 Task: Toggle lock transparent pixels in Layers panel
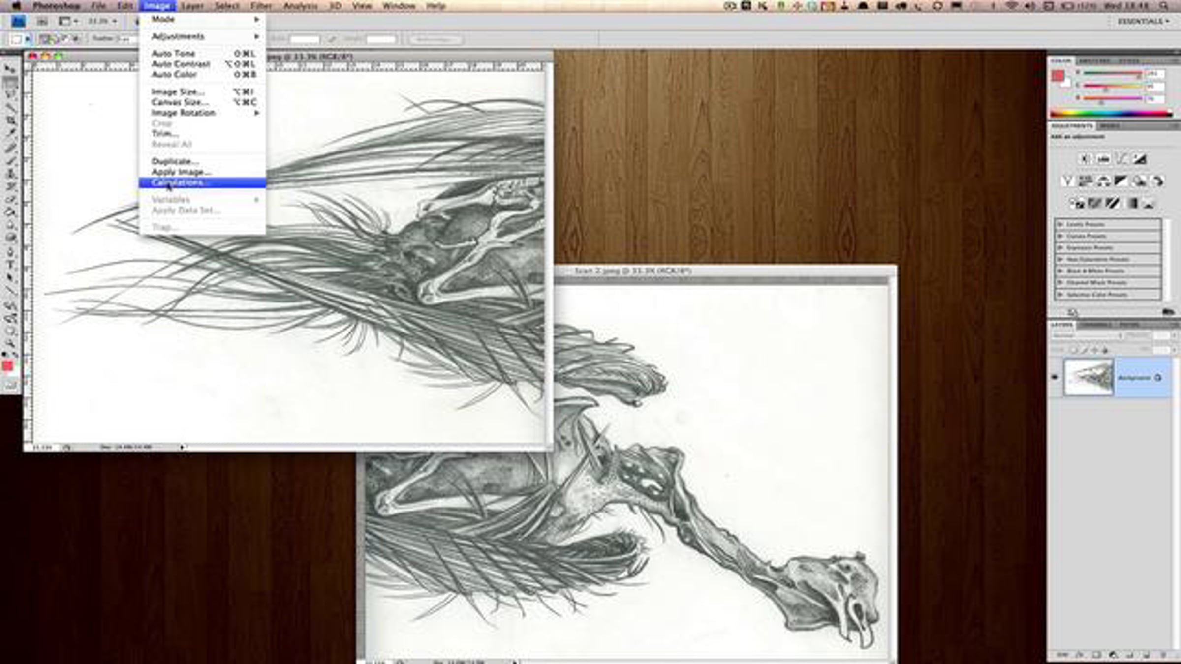tap(1073, 350)
